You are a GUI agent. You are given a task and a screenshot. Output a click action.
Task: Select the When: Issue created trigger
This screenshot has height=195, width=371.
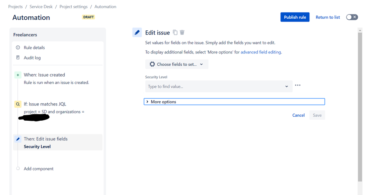(x=44, y=75)
